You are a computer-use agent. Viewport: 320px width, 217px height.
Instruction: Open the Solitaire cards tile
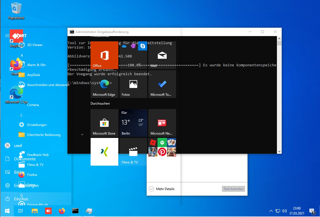171,143
